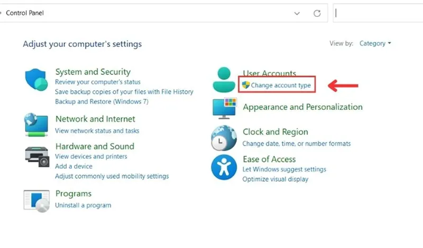
Task: Expand the address bar history dropdown
Action: pyautogui.click(x=297, y=13)
